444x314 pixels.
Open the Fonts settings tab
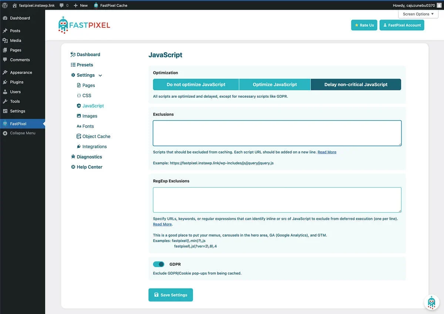pos(85,126)
